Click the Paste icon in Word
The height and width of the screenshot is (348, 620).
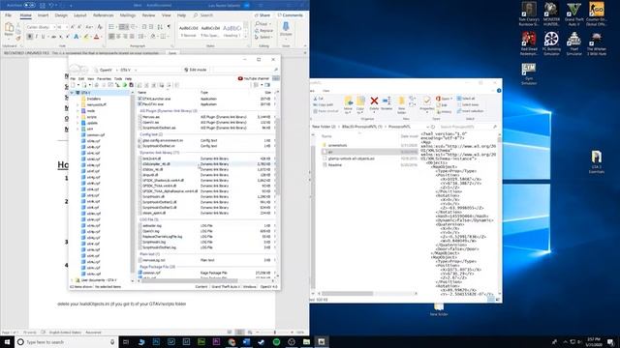(9, 28)
